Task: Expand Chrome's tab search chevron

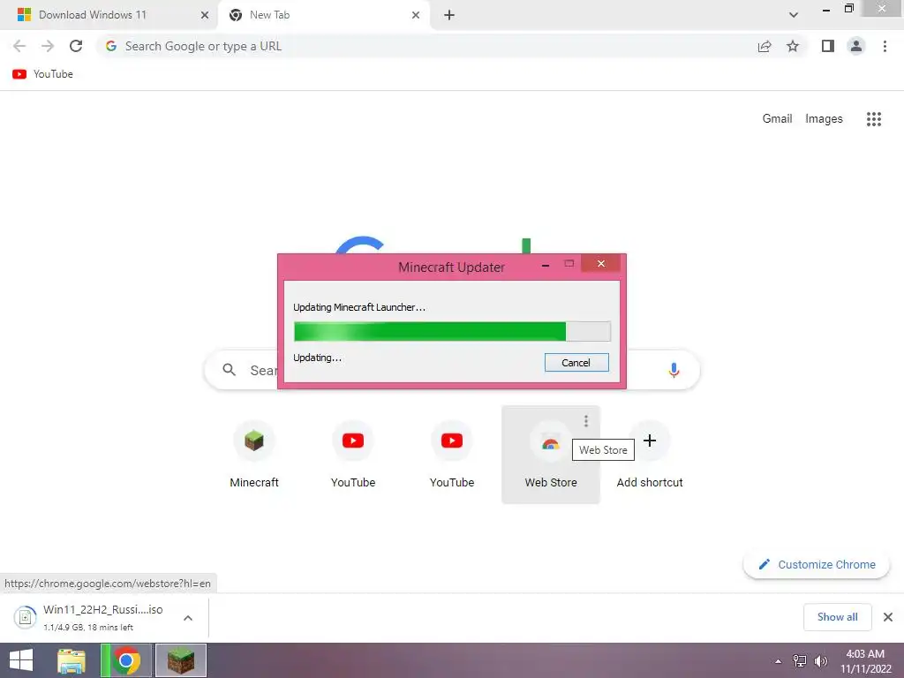Action: (x=794, y=15)
